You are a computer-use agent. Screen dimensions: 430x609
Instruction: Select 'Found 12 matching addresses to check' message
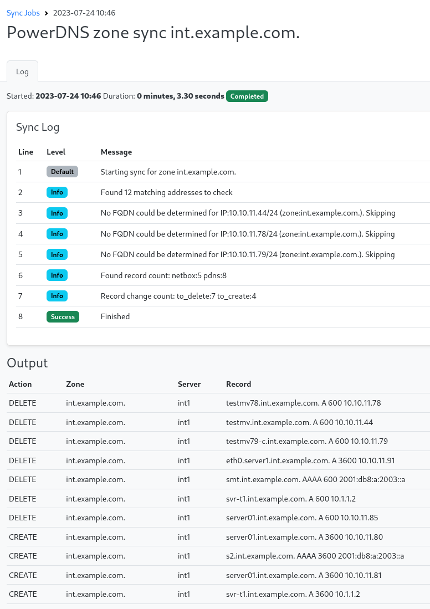coord(167,192)
